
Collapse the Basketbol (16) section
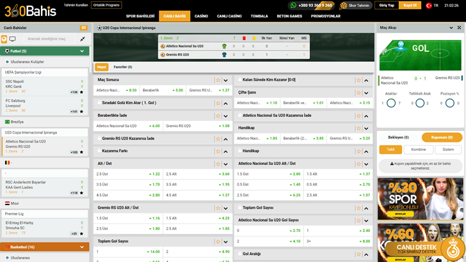(x=82, y=247)
